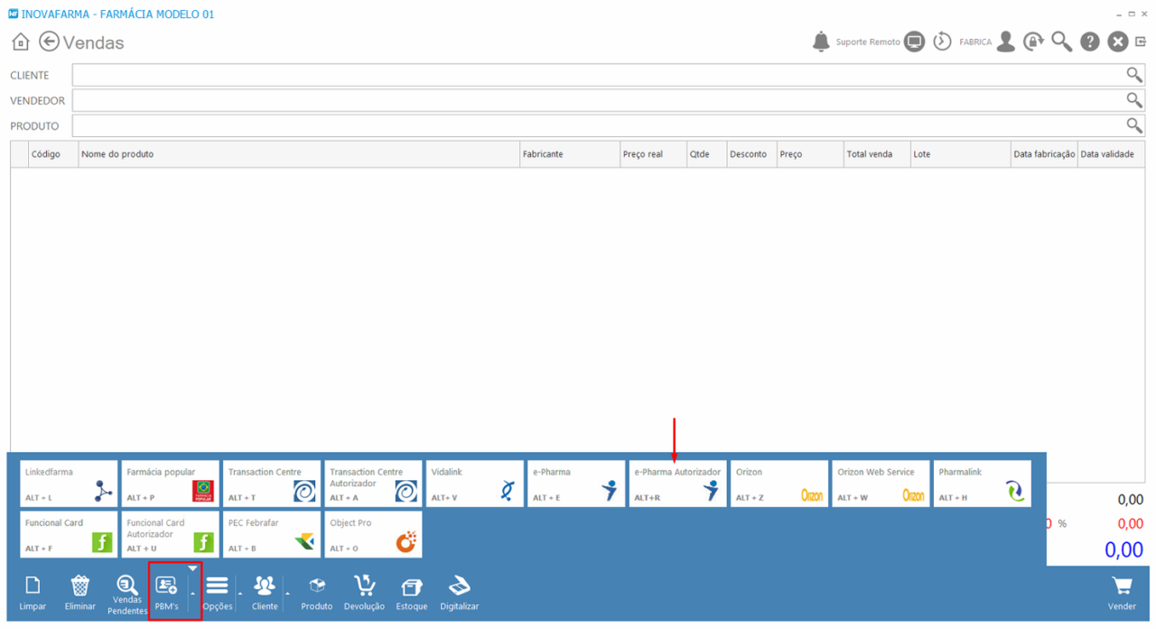
Task: Expand the Opções dropdown arrow
Action: click(x=239, y=593)
